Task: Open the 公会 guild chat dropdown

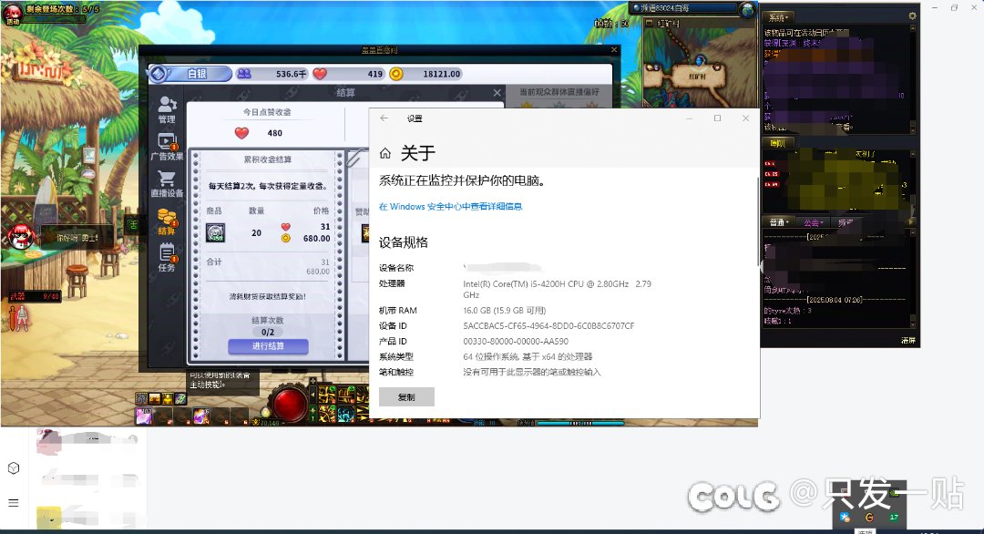Action: 814,222
